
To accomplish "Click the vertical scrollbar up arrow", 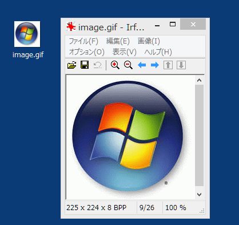I will pos(200,80).
